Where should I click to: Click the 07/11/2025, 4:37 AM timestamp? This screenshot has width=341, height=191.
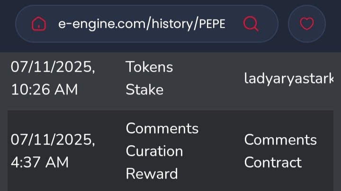pos(53,151)
